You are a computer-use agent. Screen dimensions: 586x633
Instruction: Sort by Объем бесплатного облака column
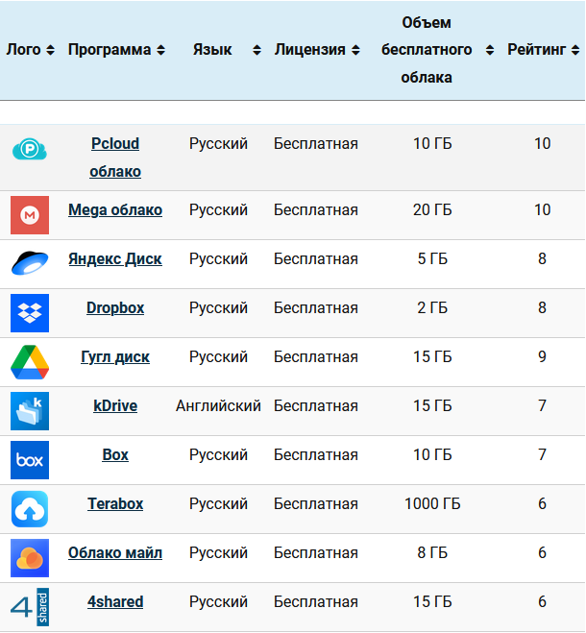(490, 50)
